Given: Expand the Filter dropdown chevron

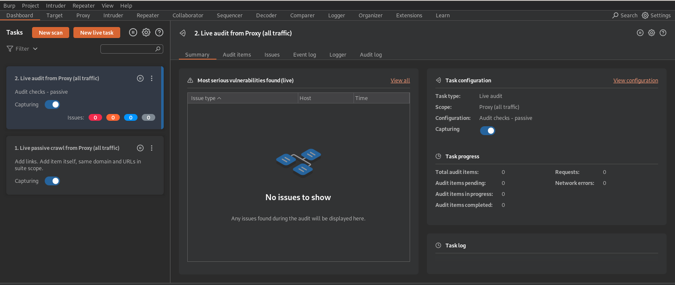Looking at the screenshot, I should click(x=35, y=49).
